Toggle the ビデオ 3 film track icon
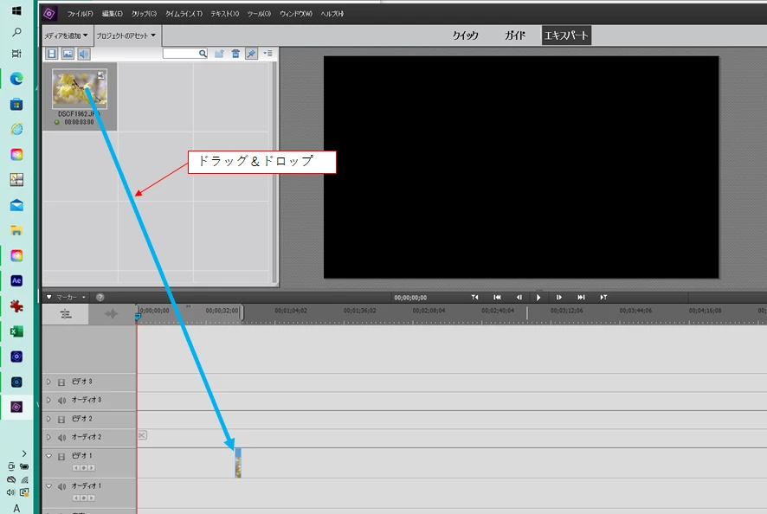Viewport: 767px width, 514px height. (x=61, y=382)
